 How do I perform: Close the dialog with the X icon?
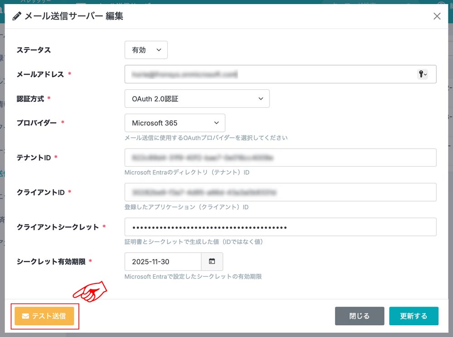pyautogui.click(x=437, y=16)
